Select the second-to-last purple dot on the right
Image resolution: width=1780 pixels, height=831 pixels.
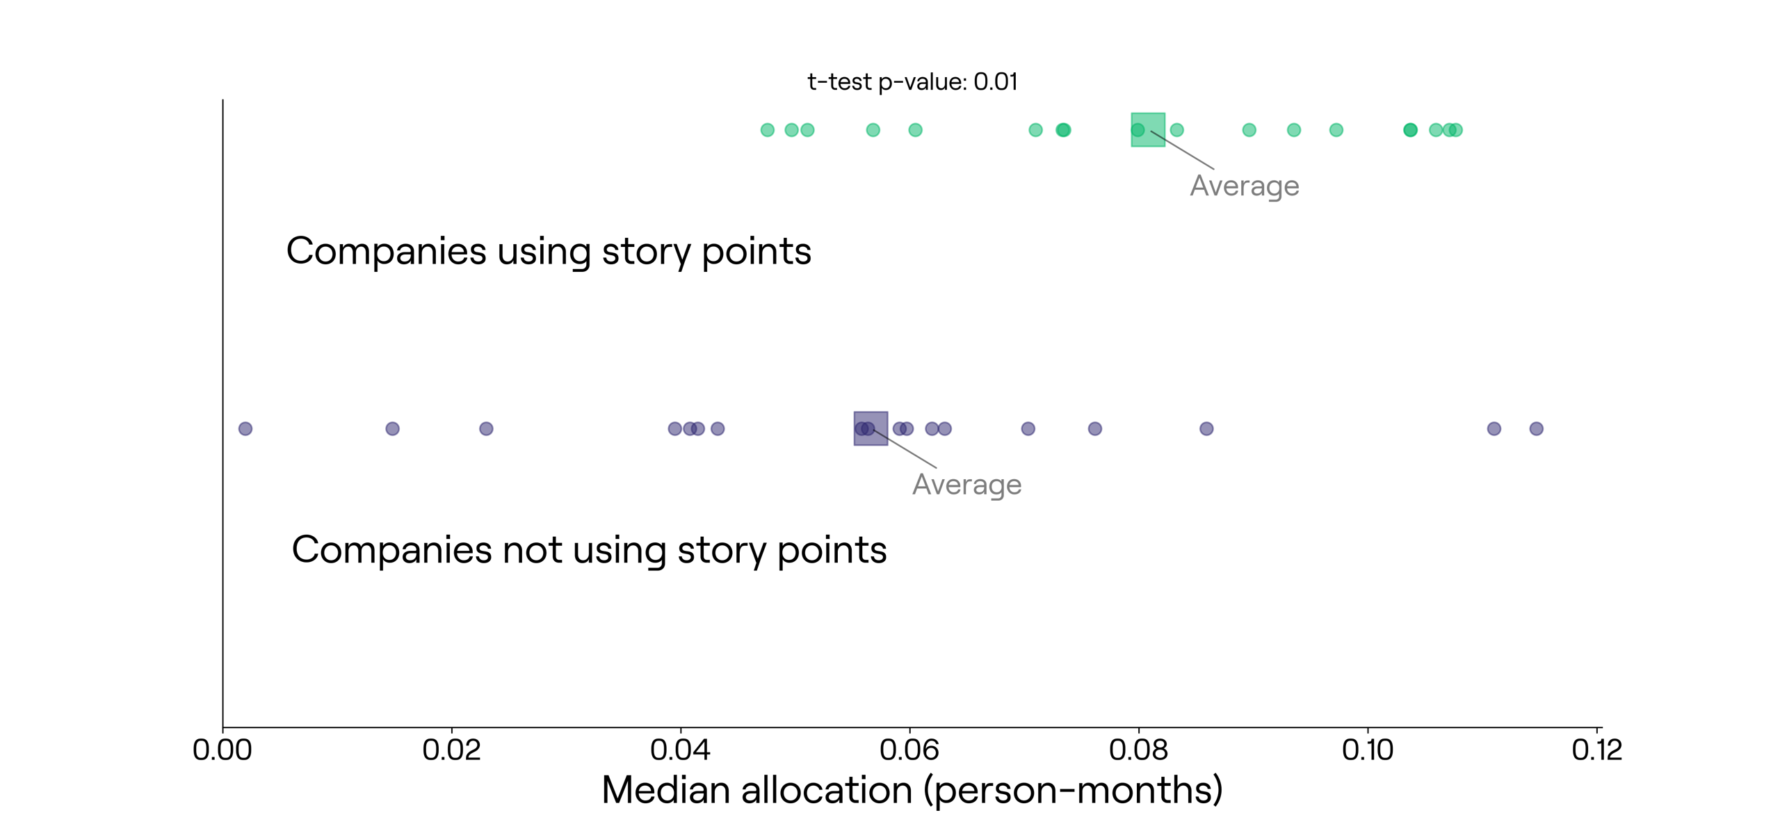(1494, 428)
